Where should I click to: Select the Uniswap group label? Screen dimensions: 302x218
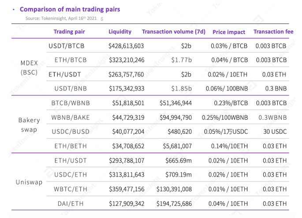pyautogui.click(x=29, y=181)
